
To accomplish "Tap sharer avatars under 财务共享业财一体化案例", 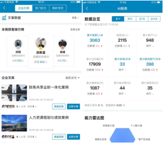I will pyautogui.click(x=8, y=106).
